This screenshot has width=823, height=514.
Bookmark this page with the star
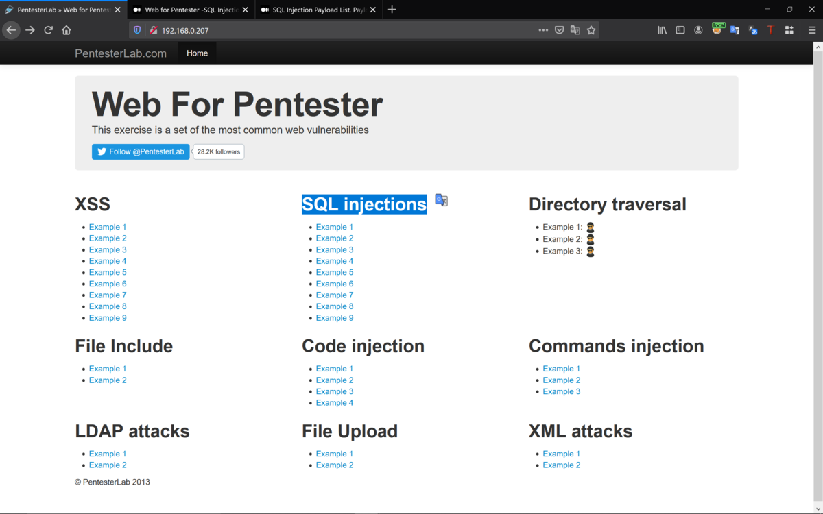point(591,30)
